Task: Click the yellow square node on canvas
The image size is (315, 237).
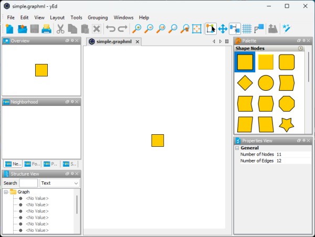Action: tap(157, 141)
